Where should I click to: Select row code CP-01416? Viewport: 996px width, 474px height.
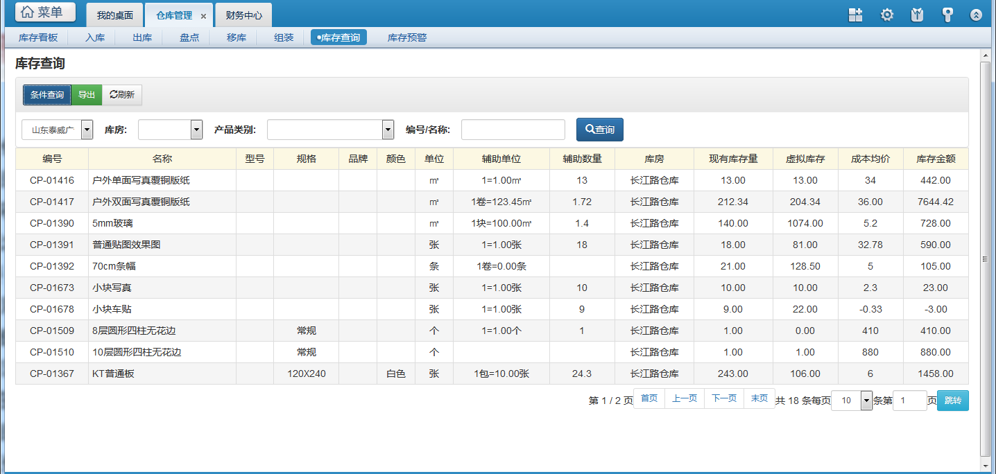(52, 180)
